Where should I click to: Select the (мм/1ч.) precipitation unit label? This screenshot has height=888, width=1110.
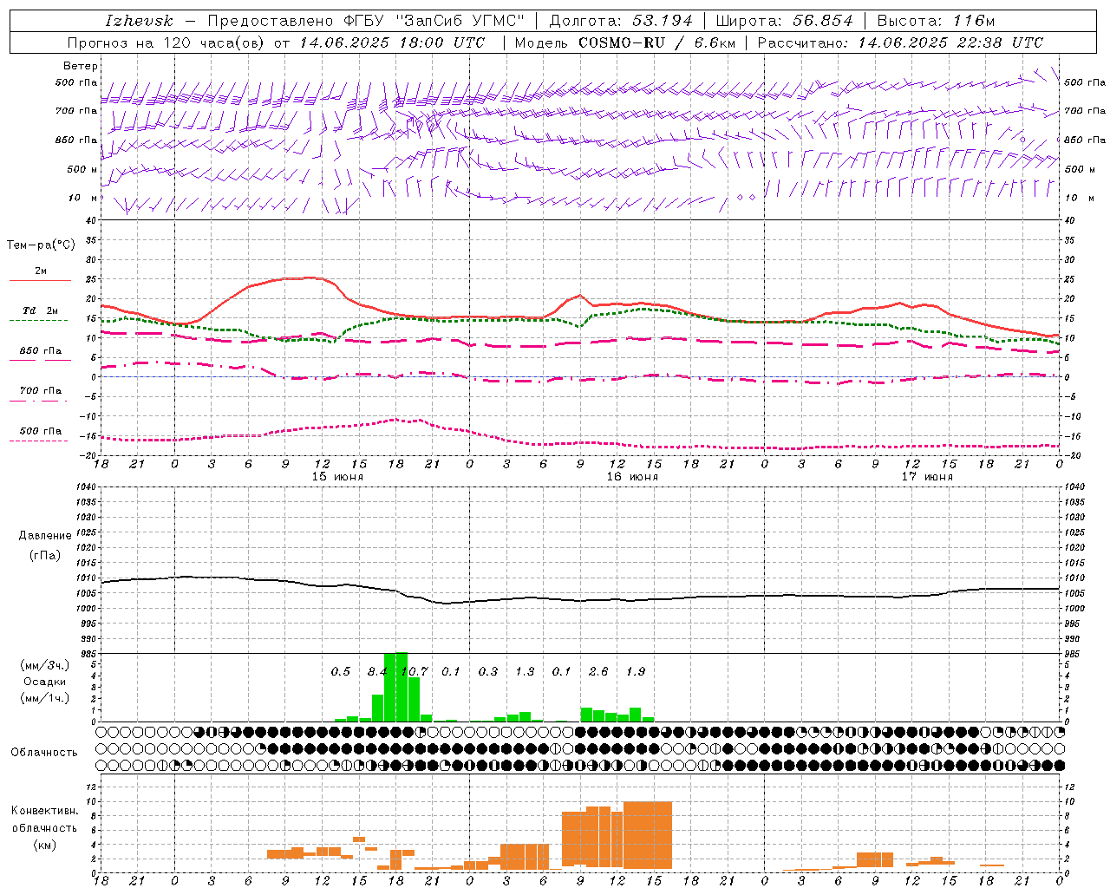(x=45, y=698)
